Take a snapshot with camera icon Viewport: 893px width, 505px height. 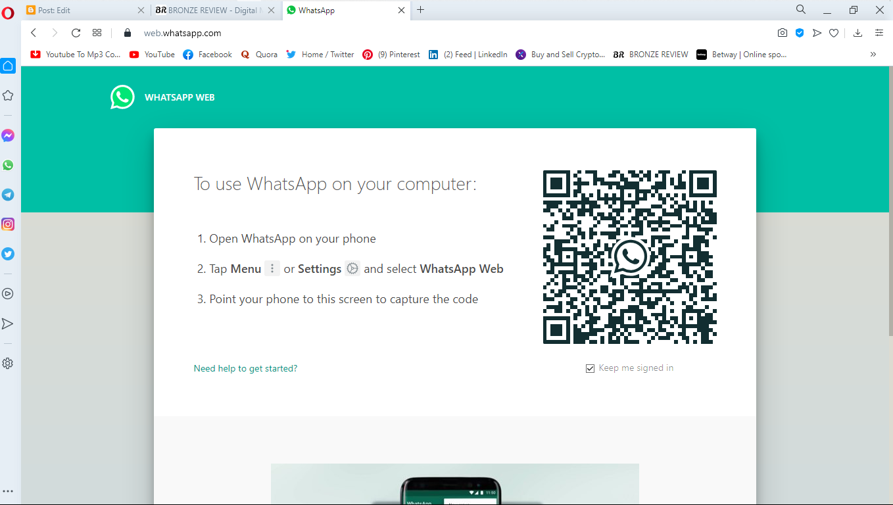coord(783,33)
